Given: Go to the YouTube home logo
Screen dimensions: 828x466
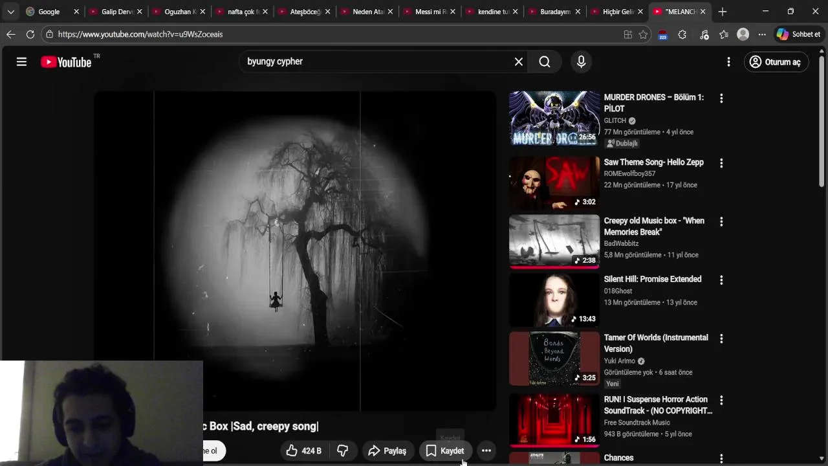Looking at the screenshot, I should (66, 62).
